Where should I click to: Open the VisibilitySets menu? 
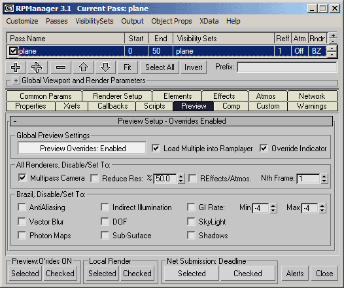94,21
